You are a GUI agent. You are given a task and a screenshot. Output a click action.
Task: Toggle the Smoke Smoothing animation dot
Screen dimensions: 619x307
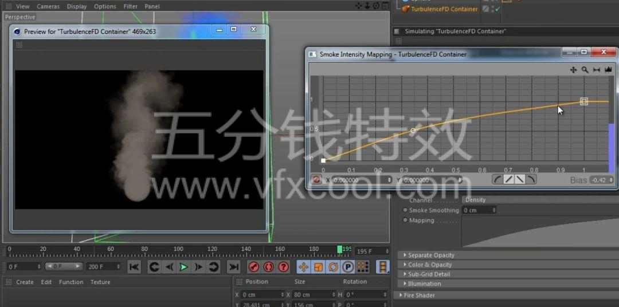coord(405,210)
